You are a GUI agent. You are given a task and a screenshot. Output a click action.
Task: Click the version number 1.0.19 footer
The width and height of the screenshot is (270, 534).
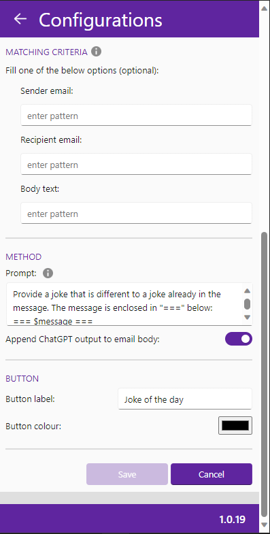232,519
